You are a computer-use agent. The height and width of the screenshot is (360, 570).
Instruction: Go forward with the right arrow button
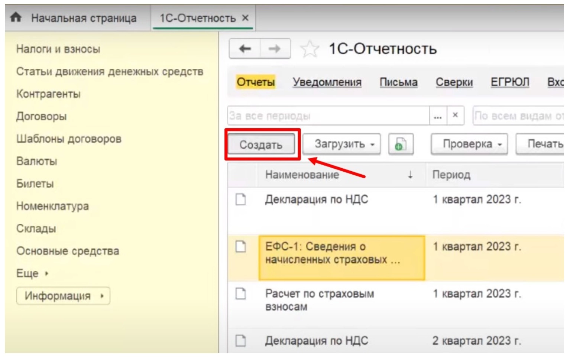point(275,49)
